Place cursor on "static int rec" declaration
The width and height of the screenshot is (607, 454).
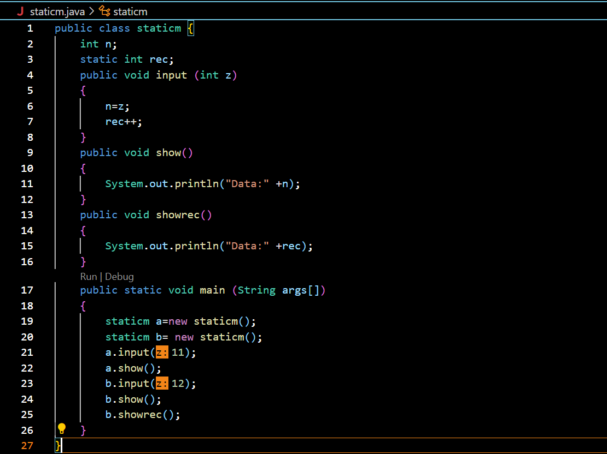click(126, 59)
